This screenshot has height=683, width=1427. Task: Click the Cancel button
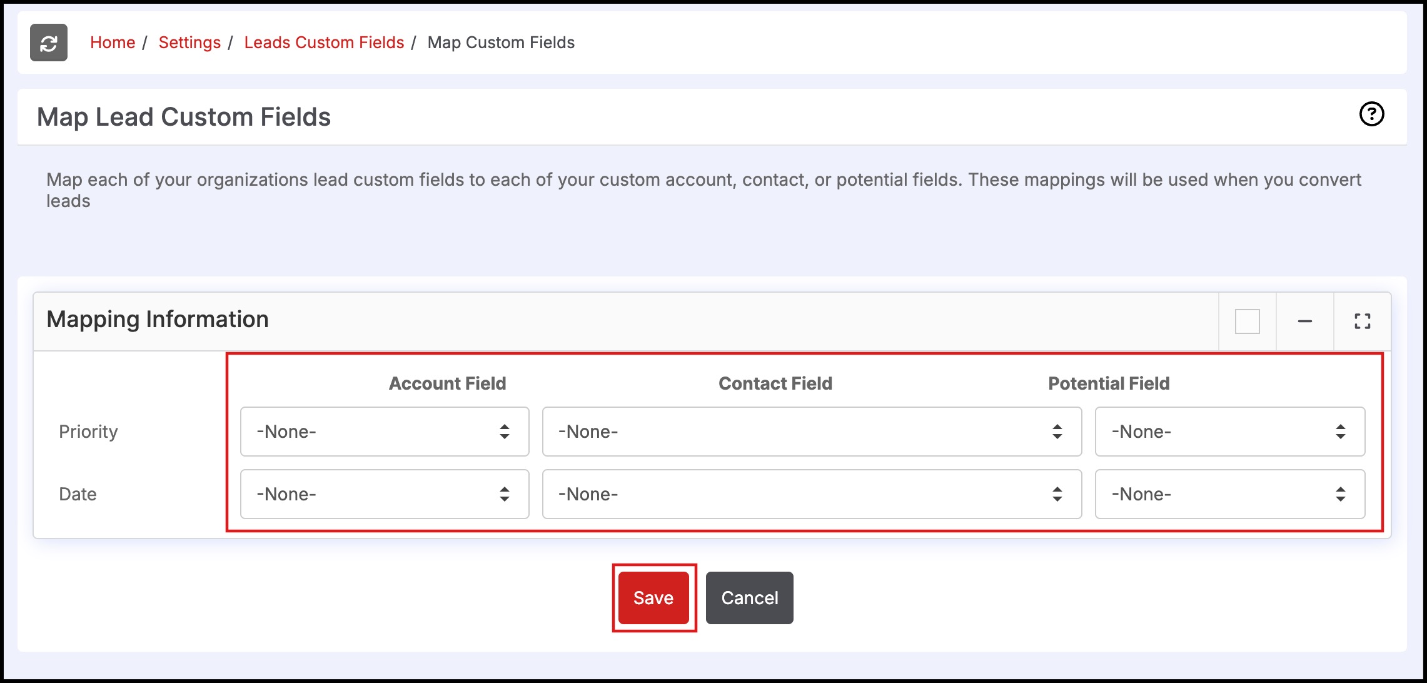[x=749, y=598]
